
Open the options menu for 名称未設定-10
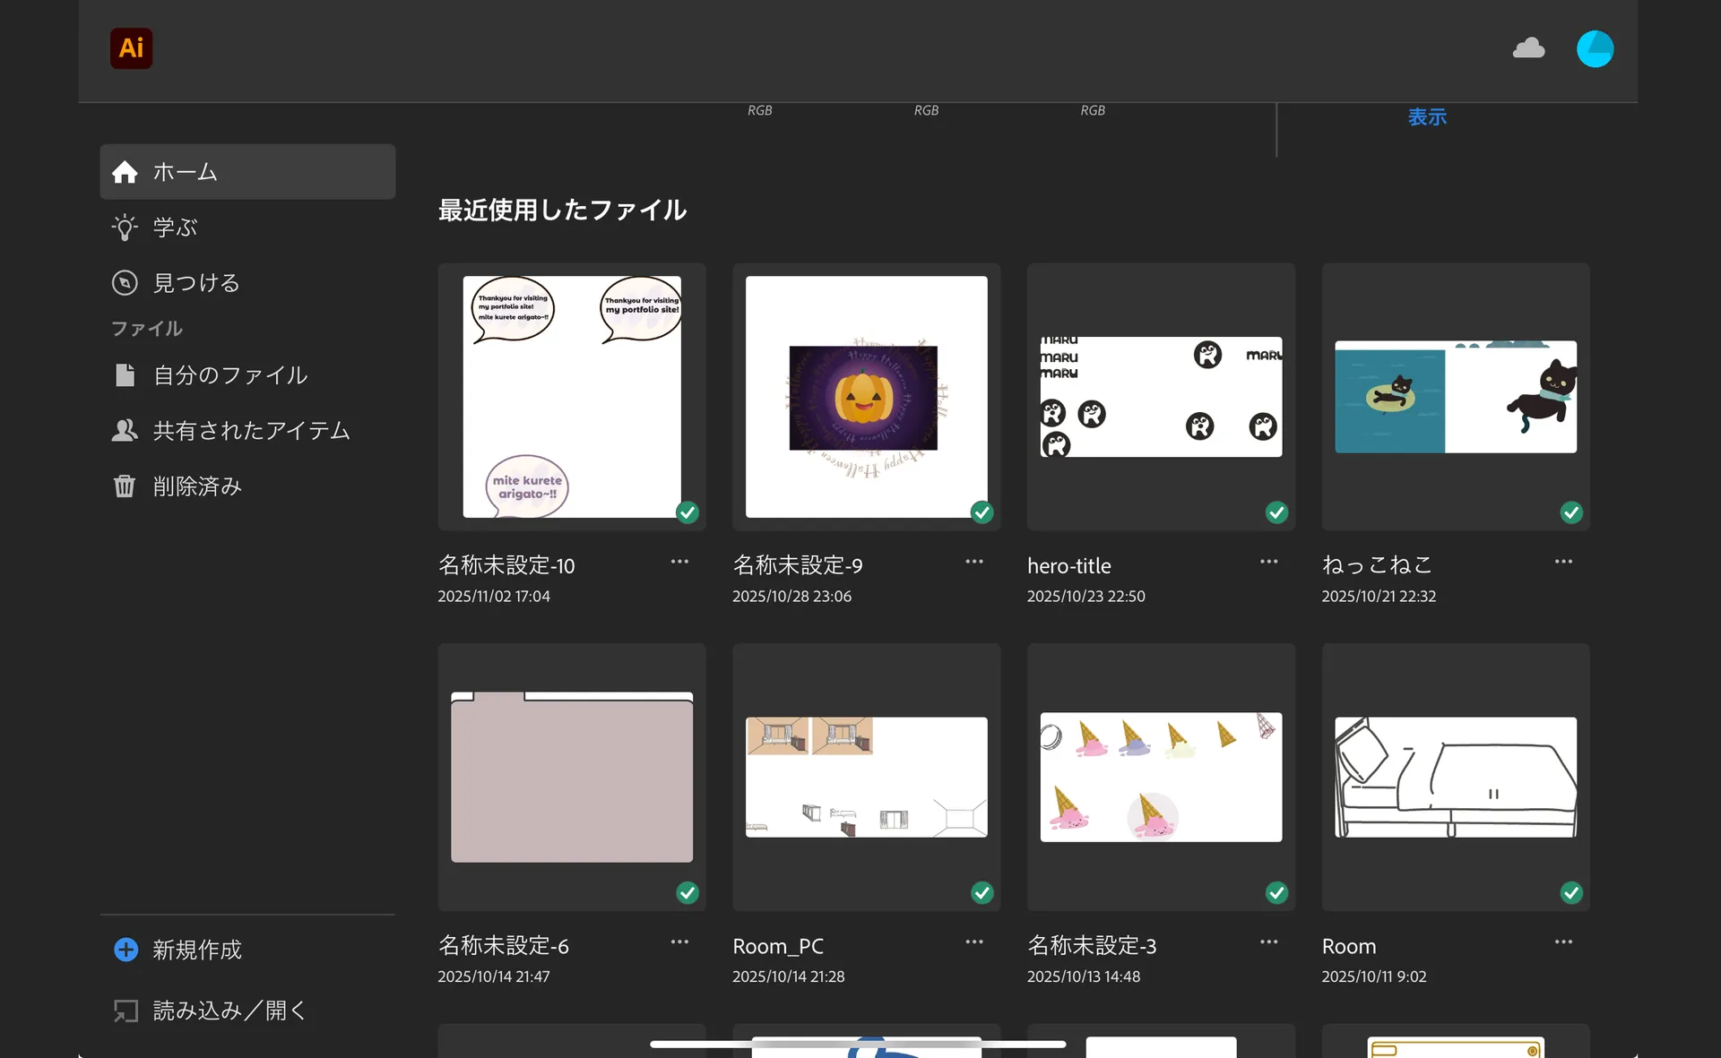pos(679,562)
